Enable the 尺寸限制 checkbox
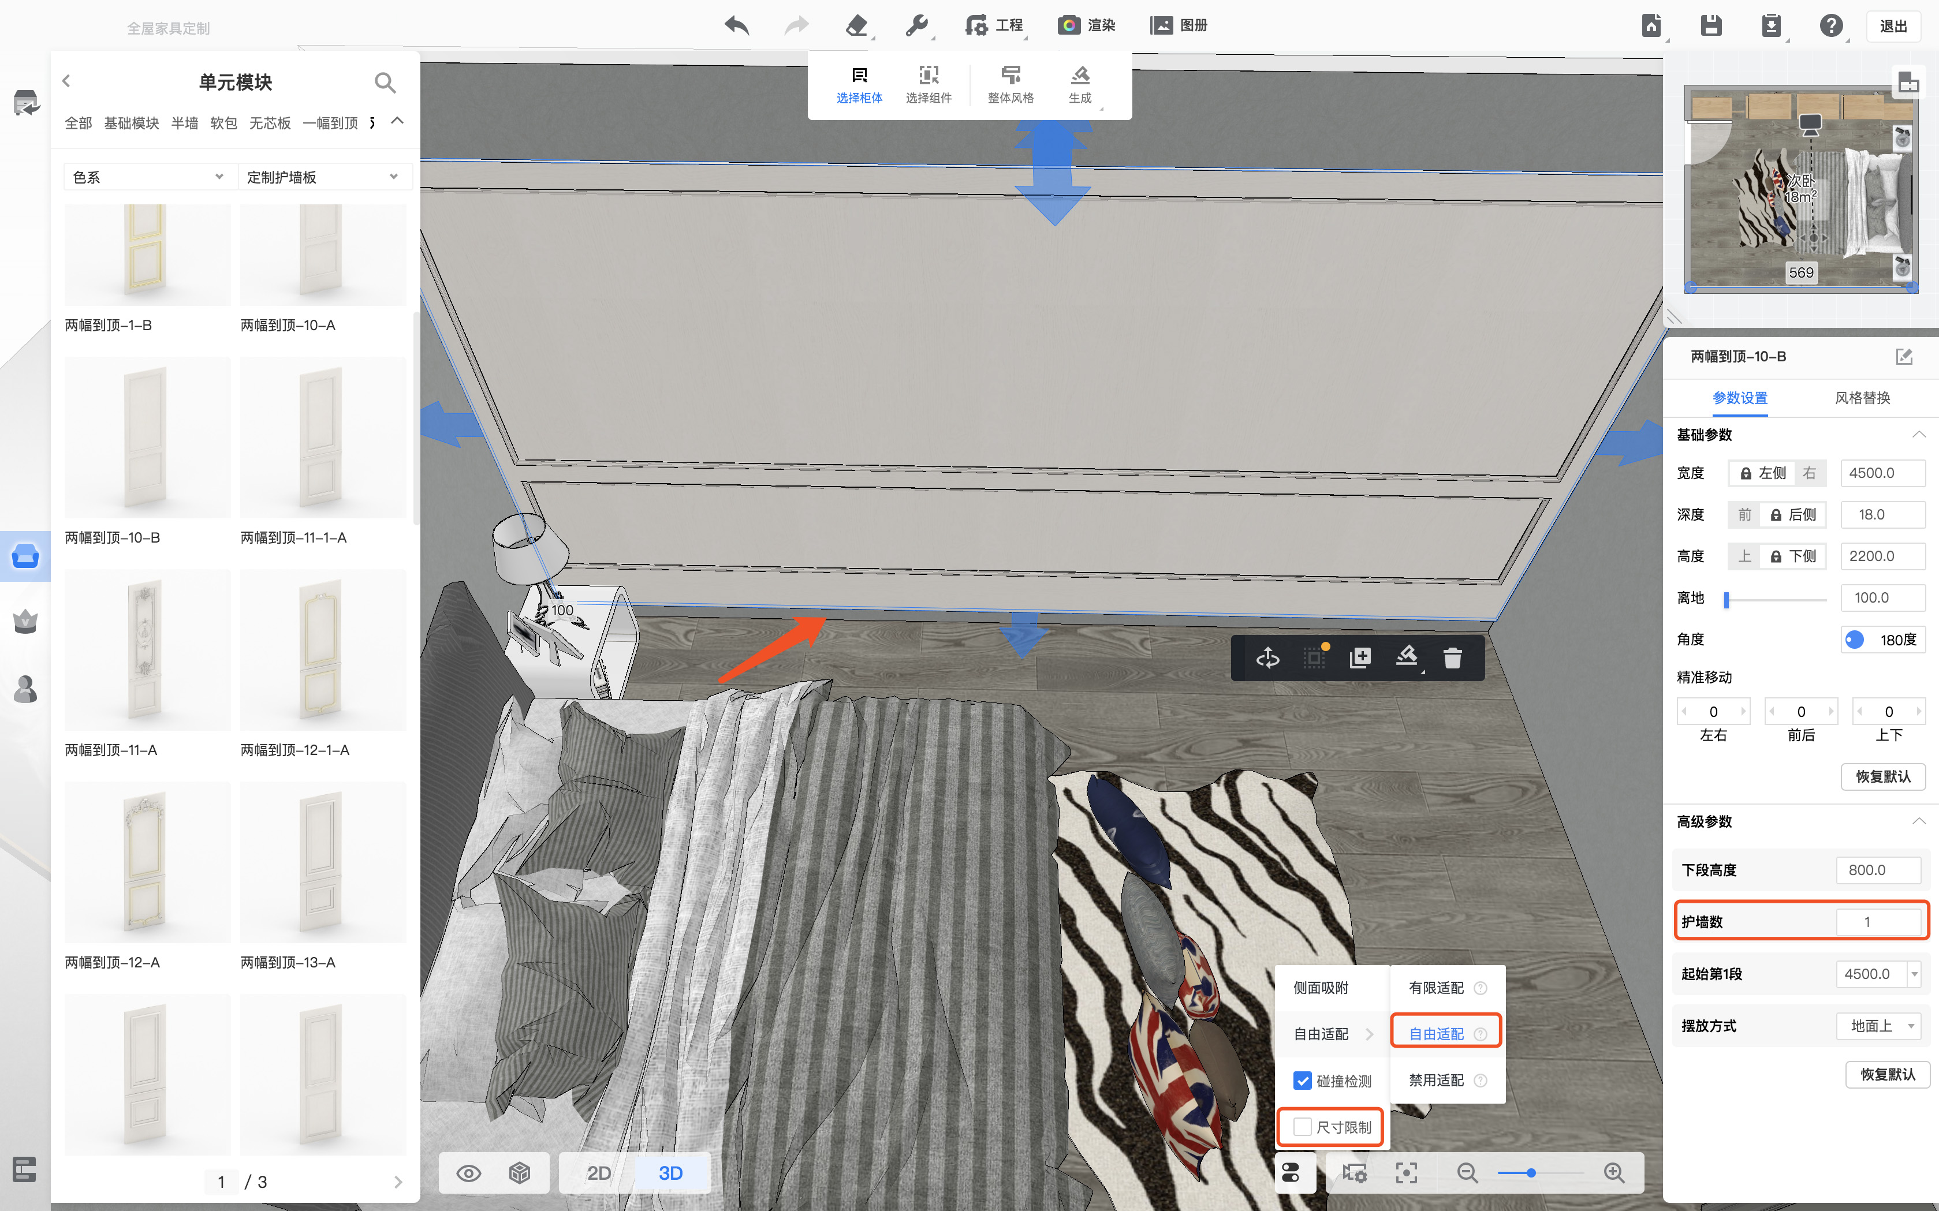 tap(1303, 1127)
